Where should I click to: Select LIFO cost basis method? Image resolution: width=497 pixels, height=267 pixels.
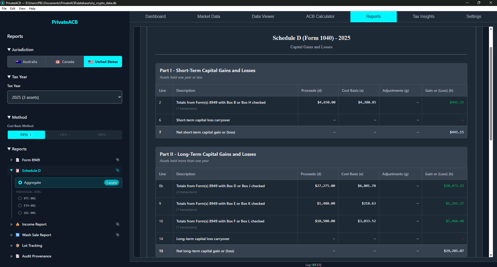pyautogui.click(x=64, y=135)
